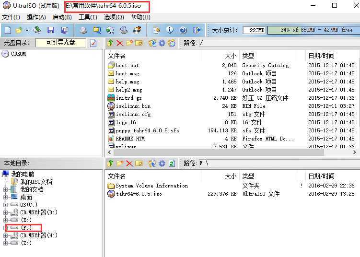Expand the 桌面 tree node
Viewport: 360px width, 257px height.
pyautogui.click(x=5, y=197)
